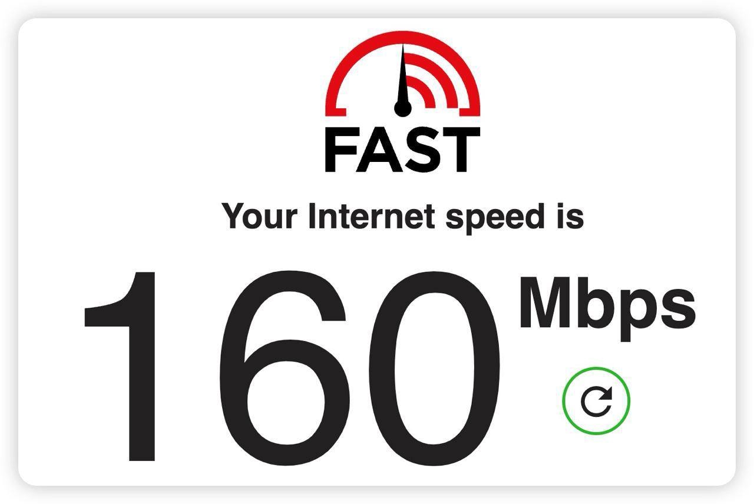754x504 pixels.
Task: Click the green circular reload test button
Action: (596, 401)
